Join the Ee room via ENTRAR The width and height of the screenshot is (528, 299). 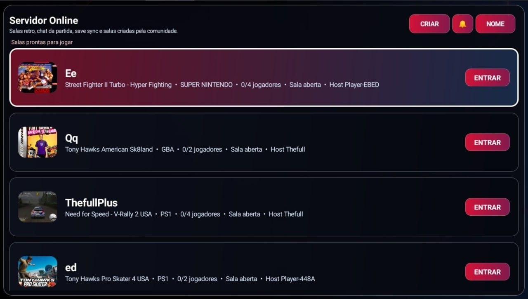tap(487, 78)
